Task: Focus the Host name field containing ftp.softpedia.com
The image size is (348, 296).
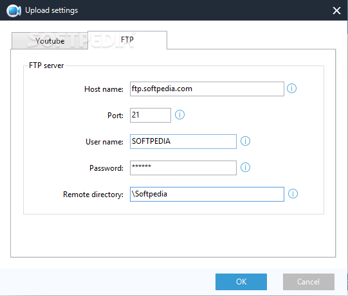Action: 207,89
